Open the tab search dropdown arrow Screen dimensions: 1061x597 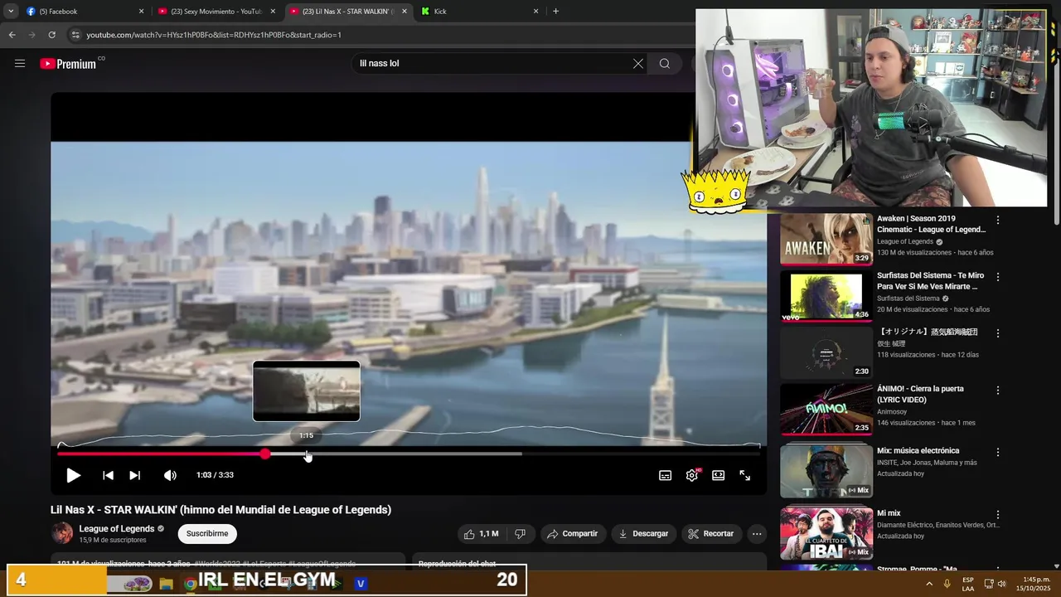(11, 12)
